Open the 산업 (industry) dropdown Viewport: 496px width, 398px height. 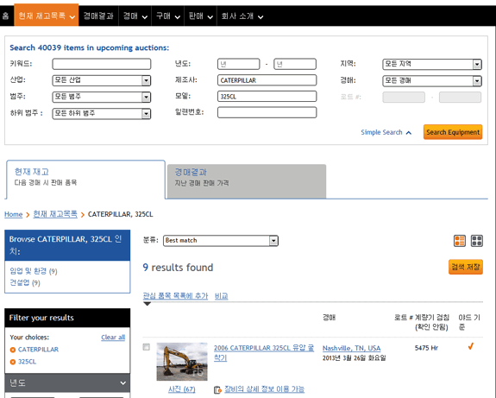pos(101,80)
